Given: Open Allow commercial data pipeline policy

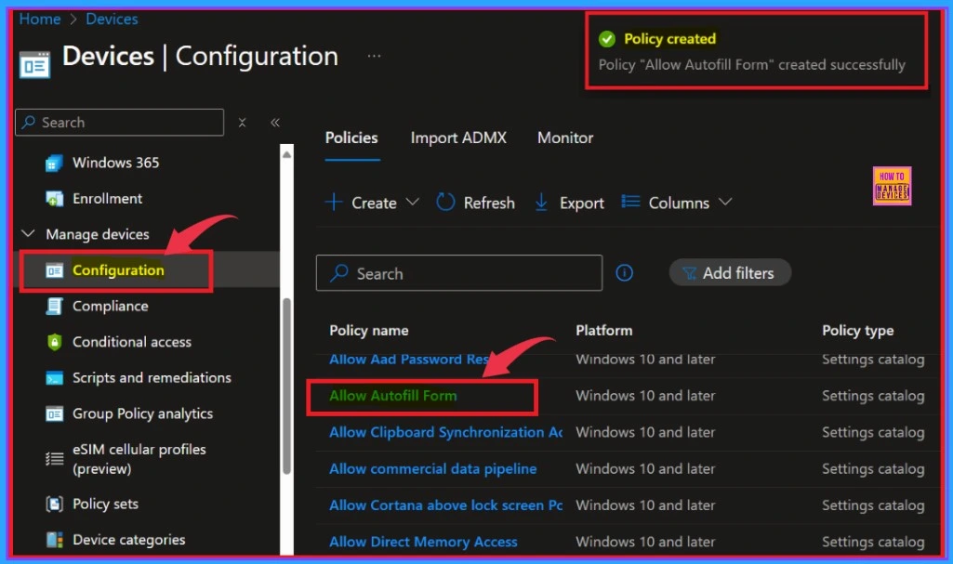Looking at the screenshot, I should [x=432, y=468].
